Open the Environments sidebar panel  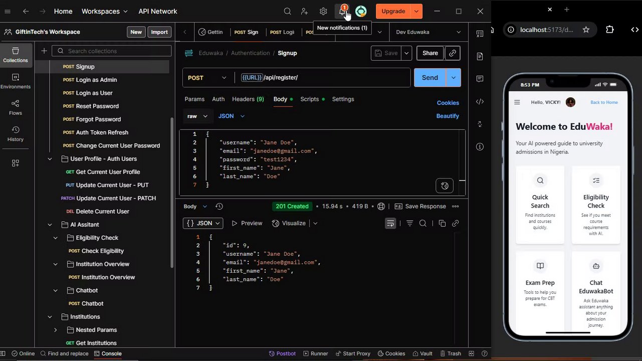pyautogui.click(x=16, y=82)
